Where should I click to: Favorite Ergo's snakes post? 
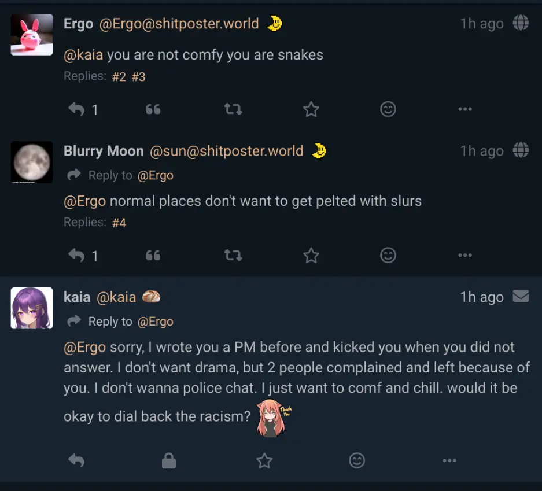[x=311, y=109]
